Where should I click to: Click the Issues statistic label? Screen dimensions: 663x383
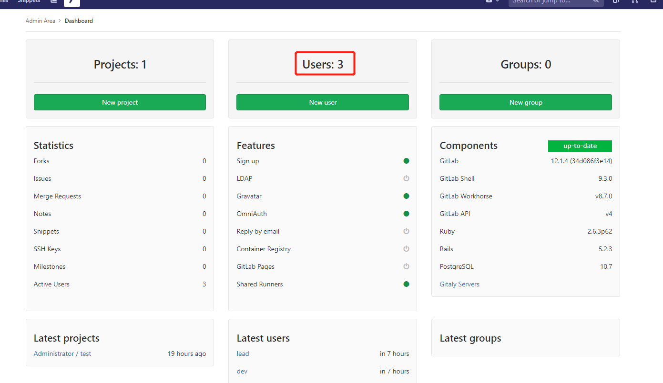(x=42, y=178)
